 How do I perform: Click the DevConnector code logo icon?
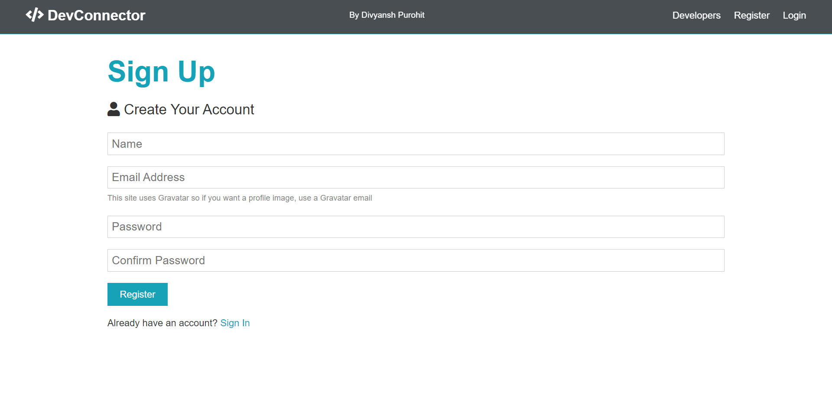pos(35,15)
